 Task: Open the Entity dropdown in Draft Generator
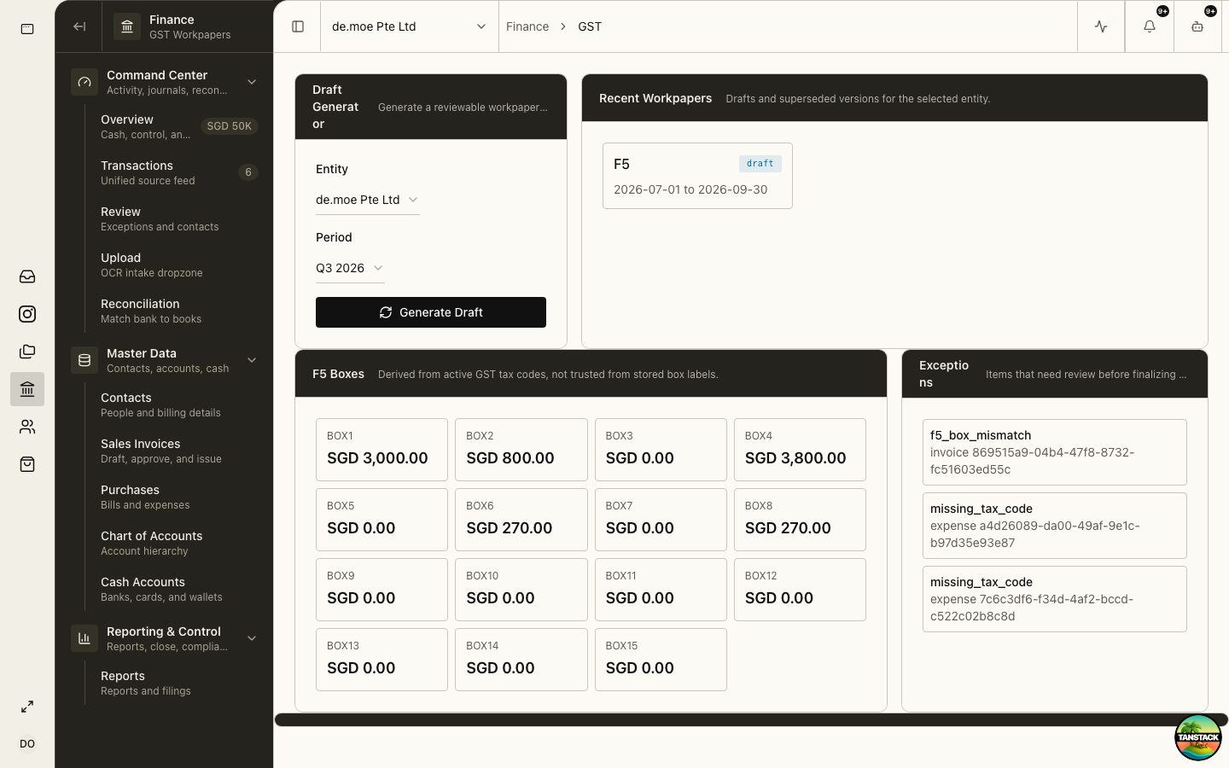coord(367,200)
